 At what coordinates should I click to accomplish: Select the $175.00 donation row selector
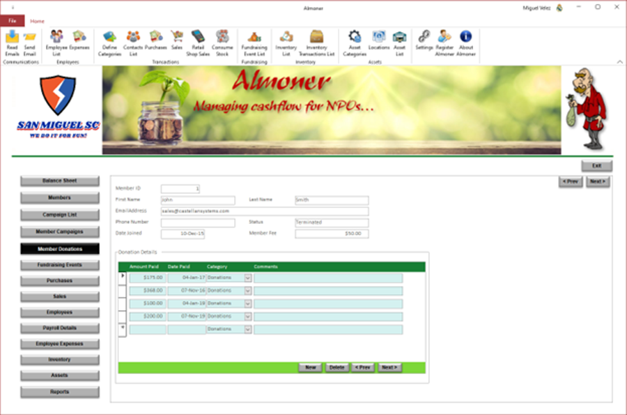[123, 278]
